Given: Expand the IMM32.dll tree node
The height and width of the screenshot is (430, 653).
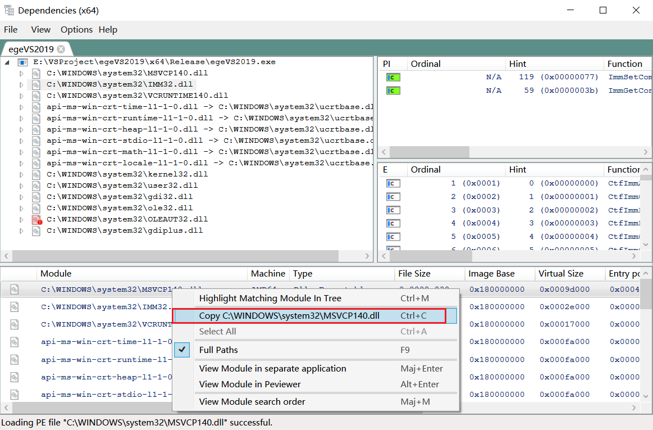Looking at the screenshot, I should [21, 85].
